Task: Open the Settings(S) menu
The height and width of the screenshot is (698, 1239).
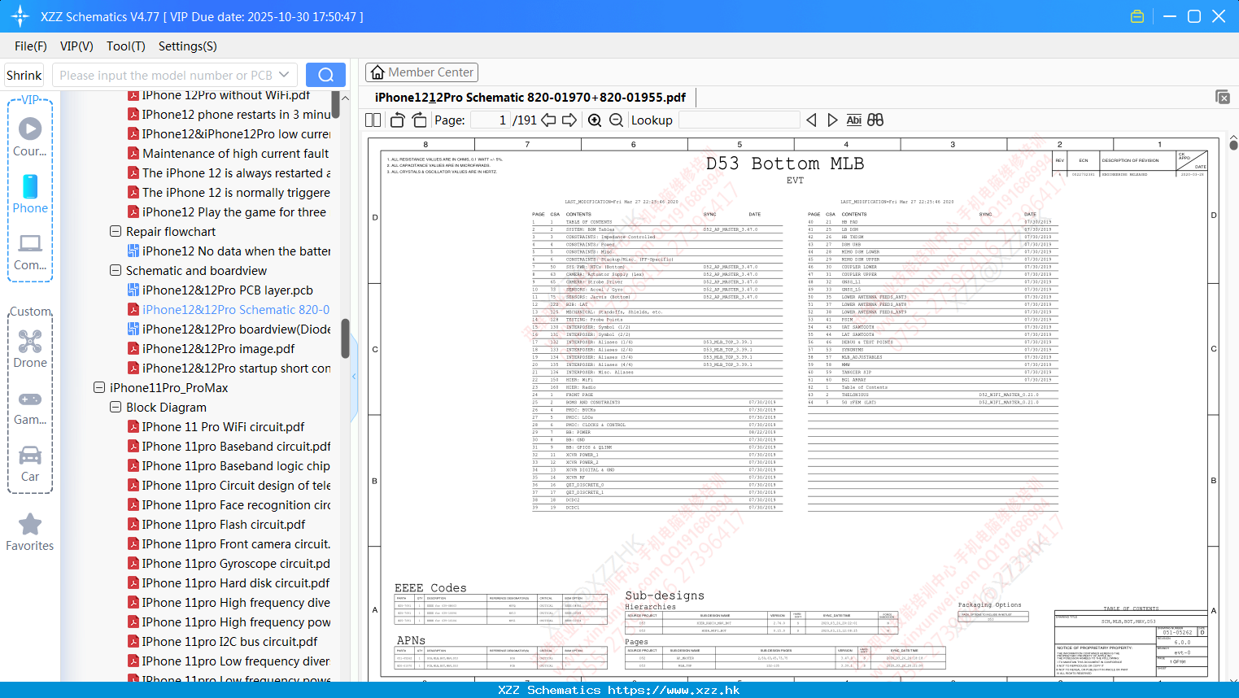Action: [188, 46]
